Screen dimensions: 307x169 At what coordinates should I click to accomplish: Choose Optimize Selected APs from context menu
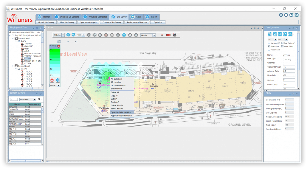click(122, 112)
